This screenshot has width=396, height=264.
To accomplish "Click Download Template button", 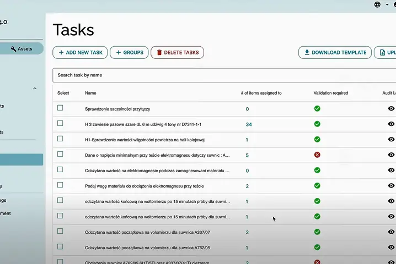I will click(x=335, y=53).
